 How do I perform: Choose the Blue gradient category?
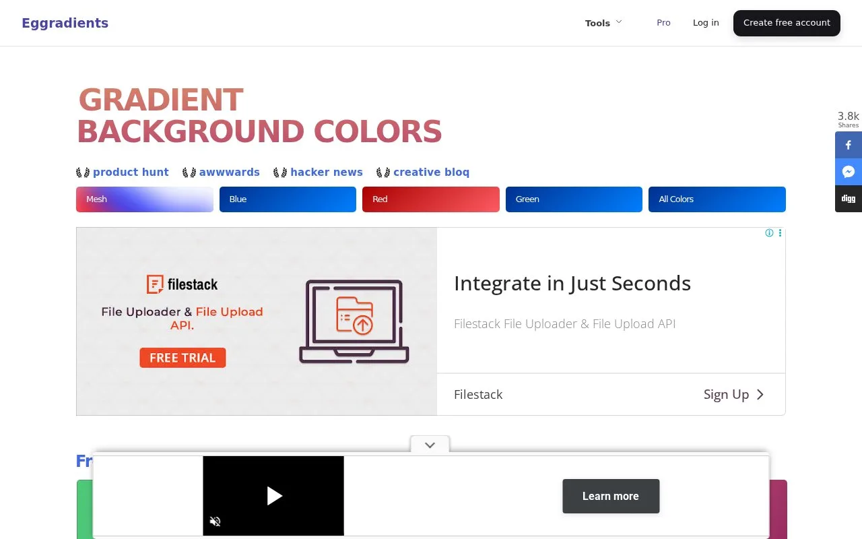(x=288, y=199)
